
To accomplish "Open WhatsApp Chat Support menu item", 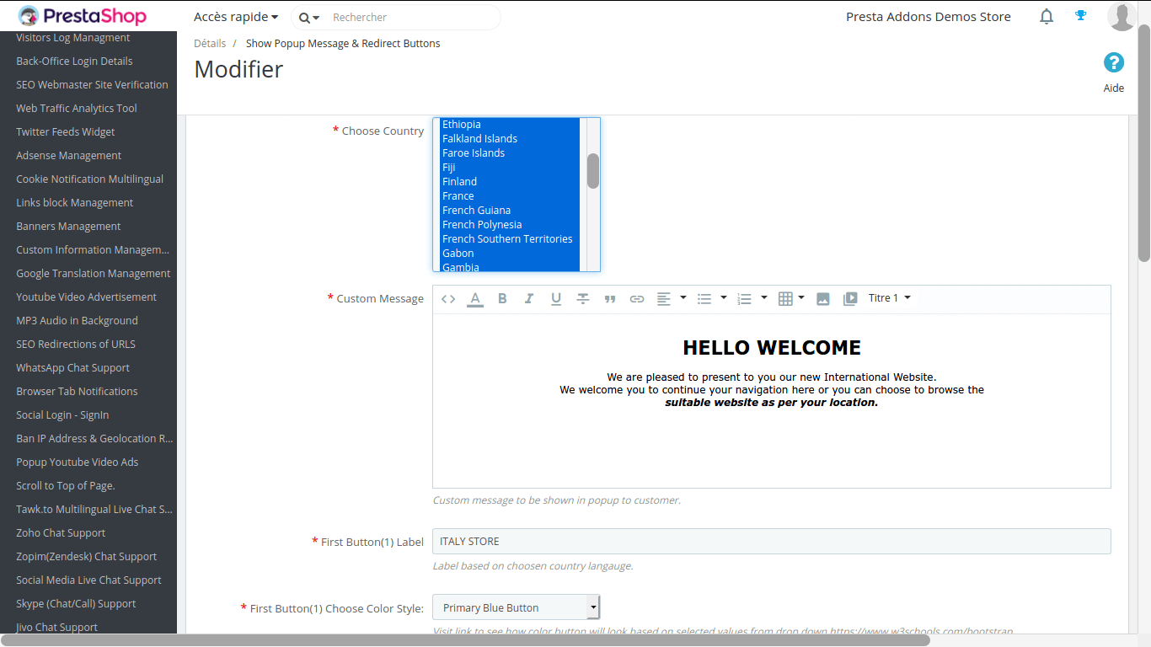I will (x=72, y=368).
